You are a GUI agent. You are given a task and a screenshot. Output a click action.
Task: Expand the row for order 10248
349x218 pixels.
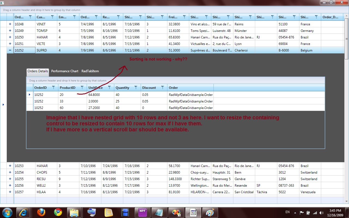point(10,24)
